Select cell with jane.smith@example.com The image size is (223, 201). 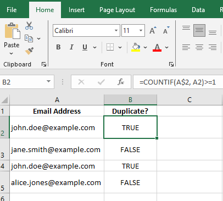[57, 149]
